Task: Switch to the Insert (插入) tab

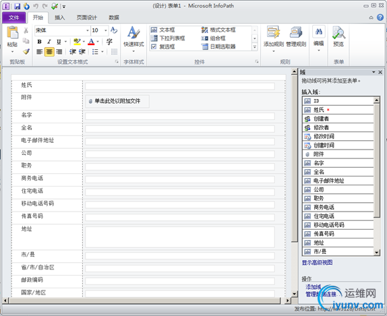Action: coord(59,18)
